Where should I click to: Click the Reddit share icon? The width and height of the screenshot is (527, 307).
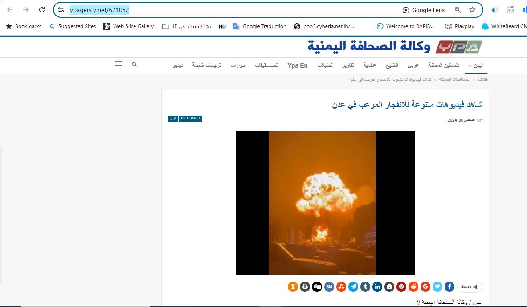coord(413,287)
